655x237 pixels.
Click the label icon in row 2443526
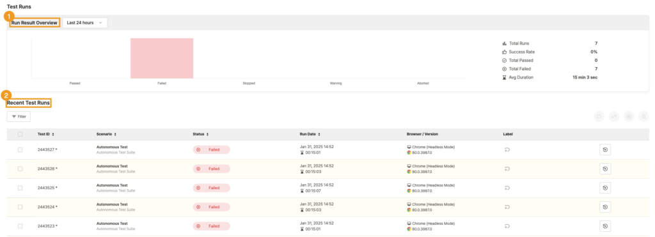click(x=507, y=169)
